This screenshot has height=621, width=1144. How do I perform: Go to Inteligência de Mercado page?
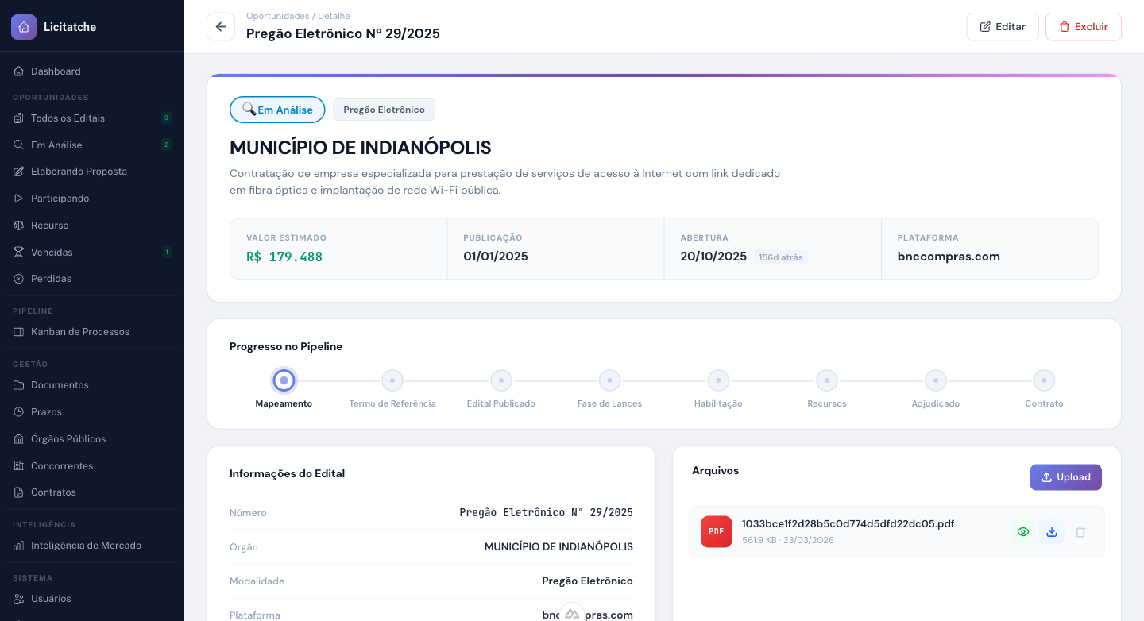[x=86, y=546]
